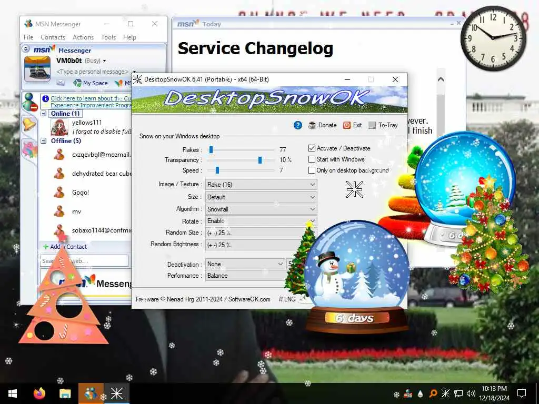
Task: Open the File menu in MSN Messenger
Action: (x=28, y=37)
